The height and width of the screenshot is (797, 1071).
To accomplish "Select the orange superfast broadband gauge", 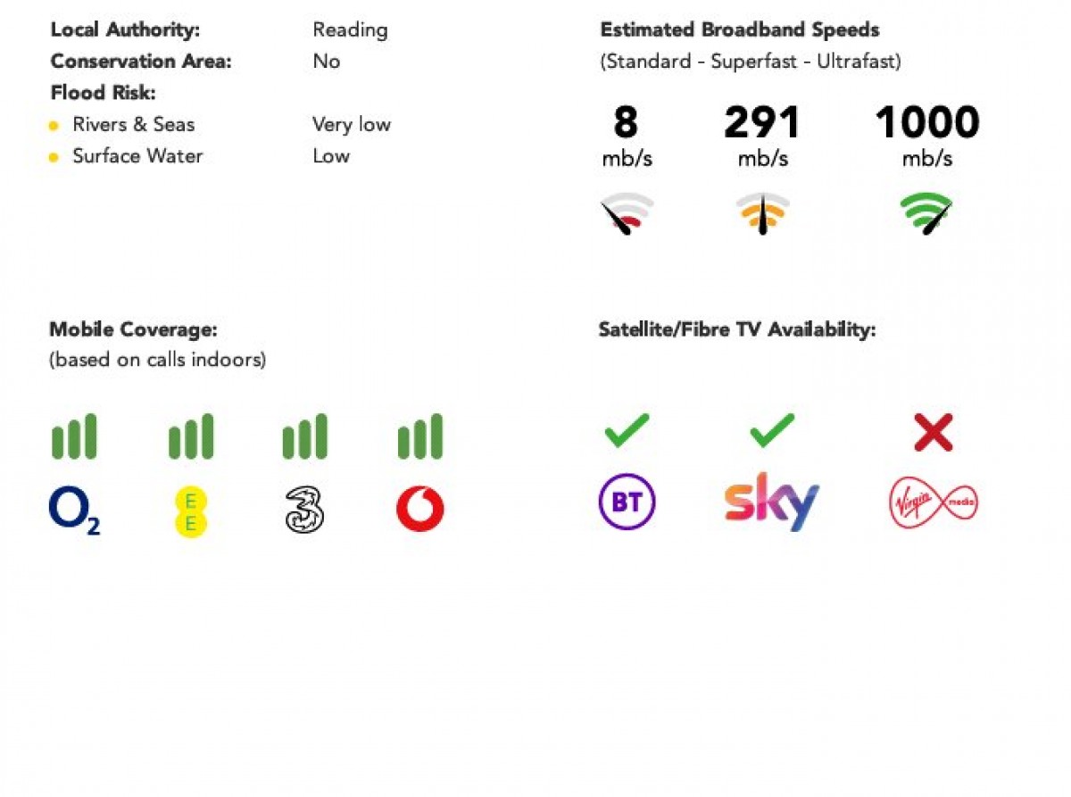I will click(x=762, y=214).
